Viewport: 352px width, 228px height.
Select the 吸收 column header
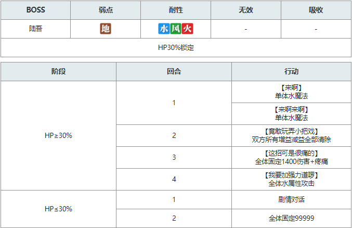[316, 10]
